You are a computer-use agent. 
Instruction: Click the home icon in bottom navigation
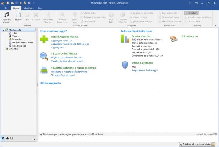tap(3, 138)
